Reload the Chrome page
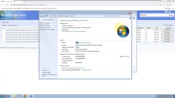The height and width of the screenshot is (98, 175). point(8,5)
